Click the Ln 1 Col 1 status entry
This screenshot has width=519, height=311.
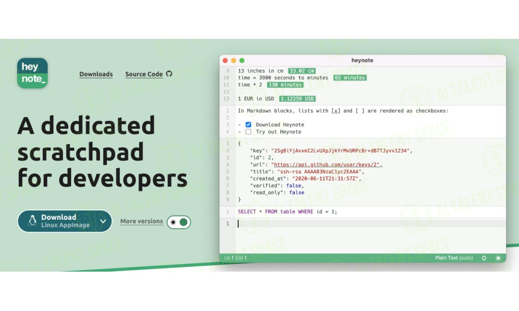point(235,258)
